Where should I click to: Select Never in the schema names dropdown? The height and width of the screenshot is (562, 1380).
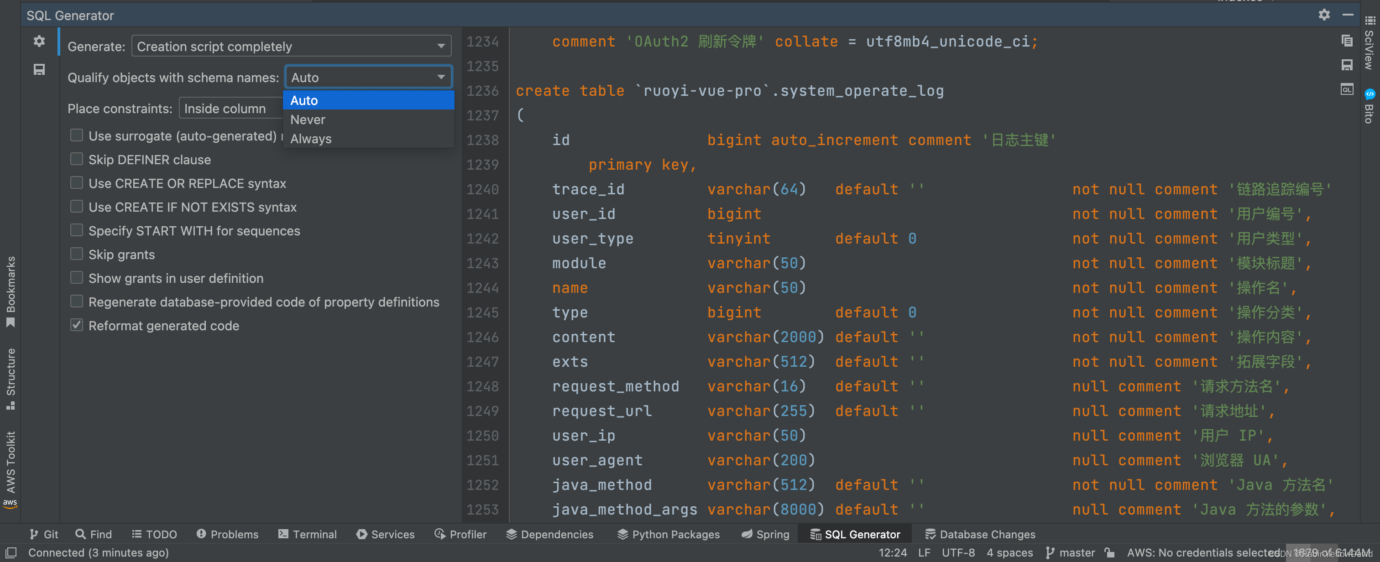pos(308,120)
